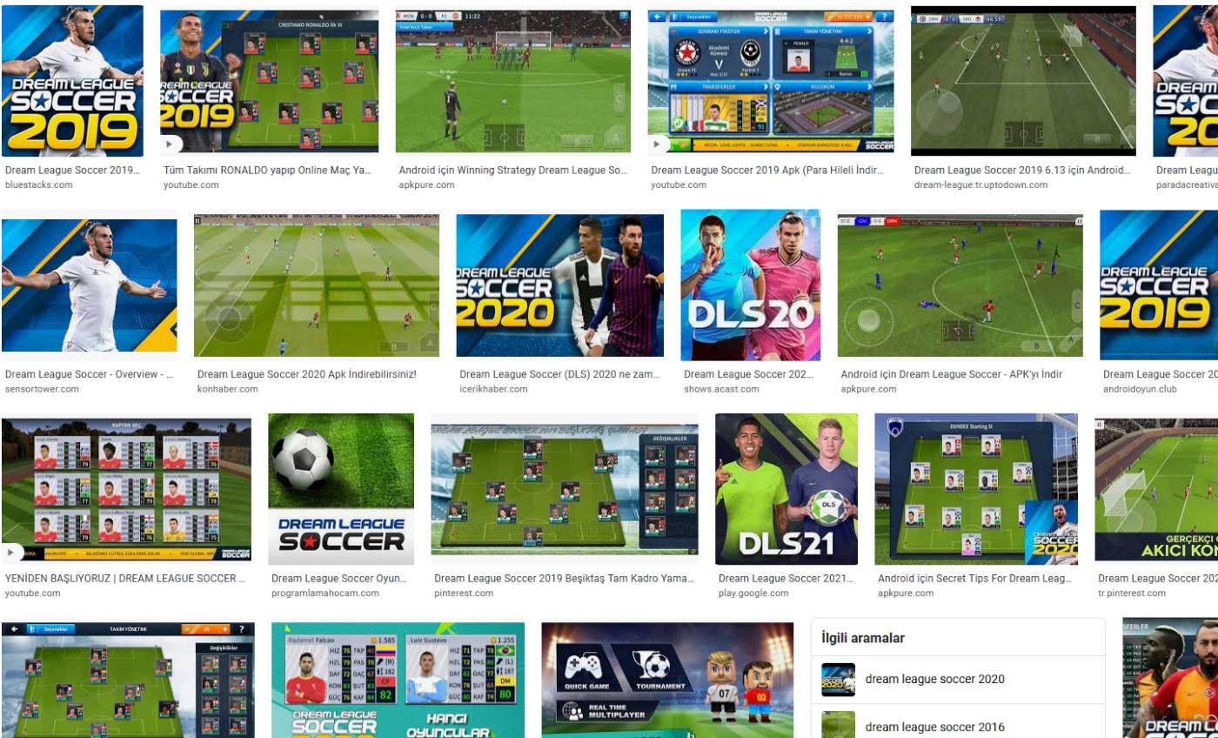Screen dimensions: 1218x738
Task: Select 'dream league soccer 2016' related search text
Action: pyautogui.click(x=934, y=727)
